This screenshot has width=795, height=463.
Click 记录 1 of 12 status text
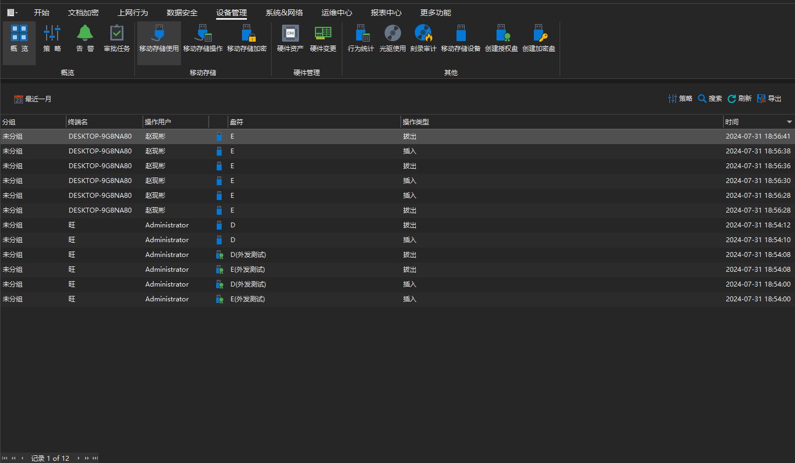coord(50,458)
